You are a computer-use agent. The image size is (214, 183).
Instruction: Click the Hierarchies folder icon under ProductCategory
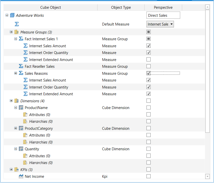(x=25, y=142)
